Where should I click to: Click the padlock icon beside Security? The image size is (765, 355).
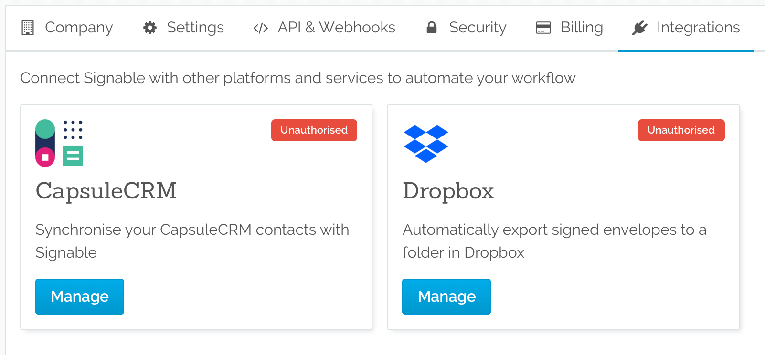click(432, 27)
